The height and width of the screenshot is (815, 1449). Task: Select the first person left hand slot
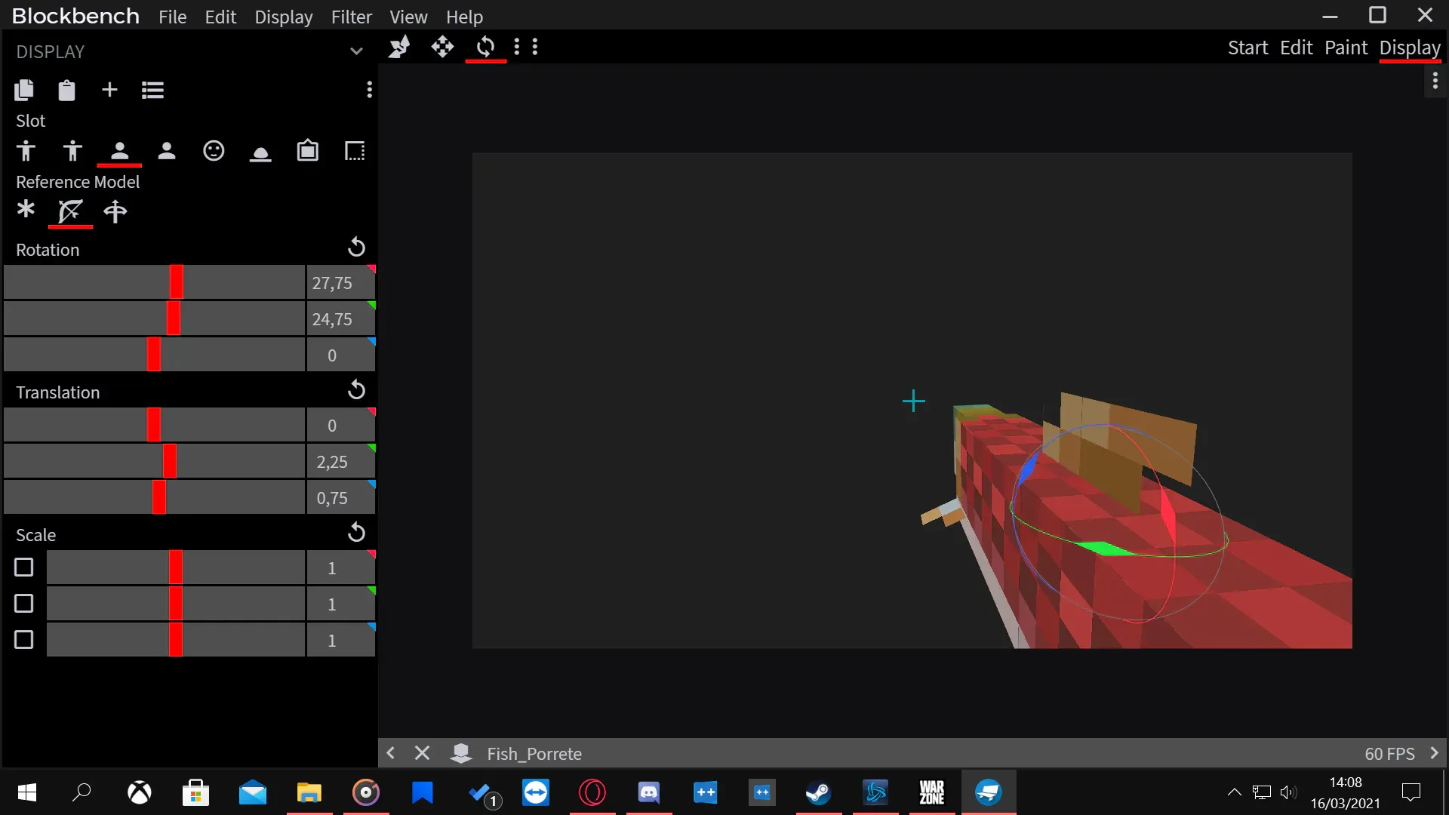167,151
